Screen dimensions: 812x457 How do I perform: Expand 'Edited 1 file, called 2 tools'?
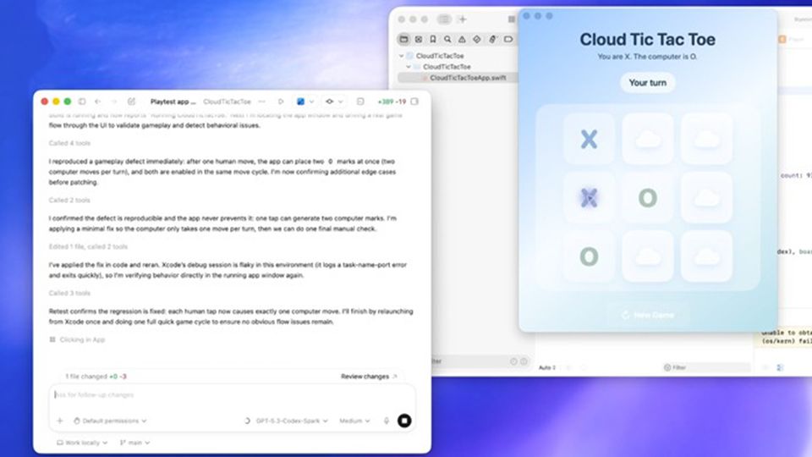point(88,246)
